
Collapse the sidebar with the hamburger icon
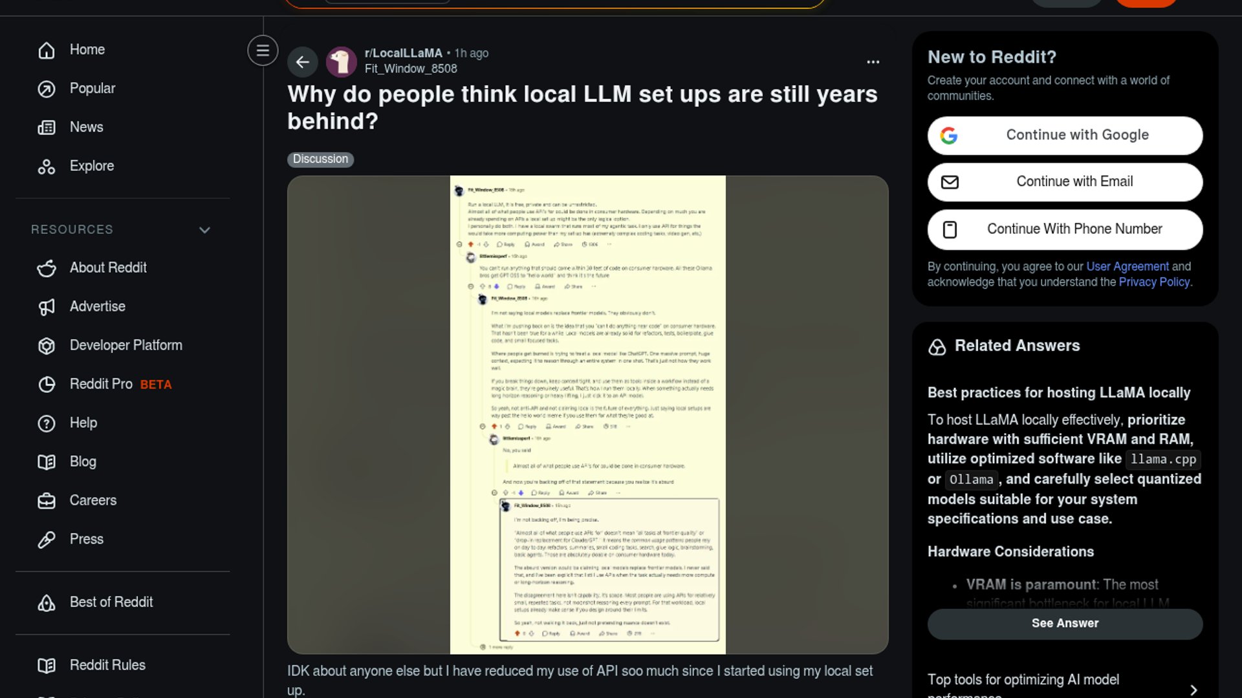tap(263, 50)
